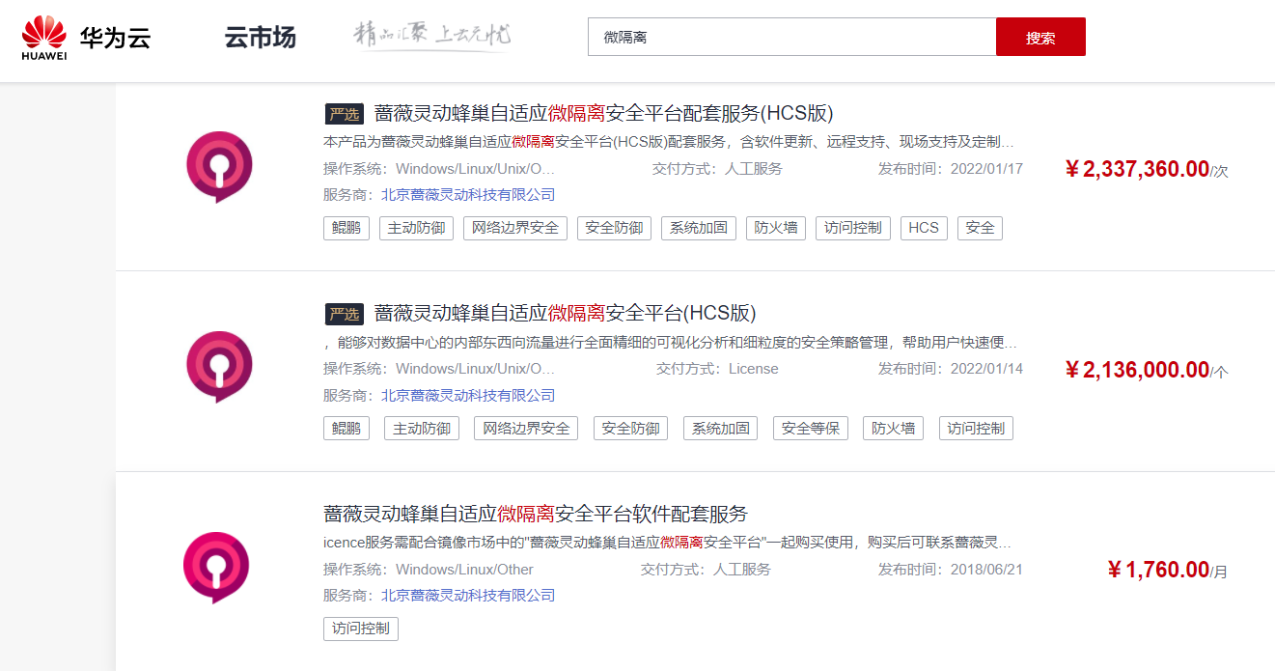Select the 安全防御 tag in the first result
This screenshot has width=1275, height=671.
pyautogui.click(x=614, y=228)
